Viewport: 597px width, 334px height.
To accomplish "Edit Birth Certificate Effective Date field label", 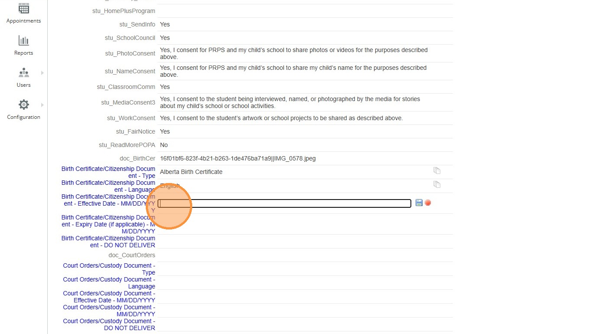I will 108,203.
